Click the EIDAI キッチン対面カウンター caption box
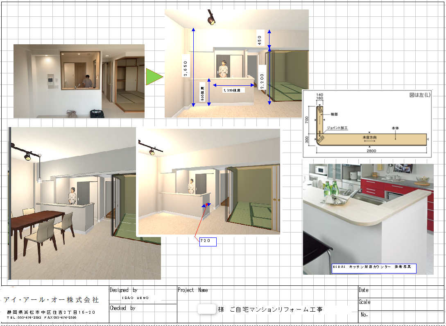 (374, 269)
